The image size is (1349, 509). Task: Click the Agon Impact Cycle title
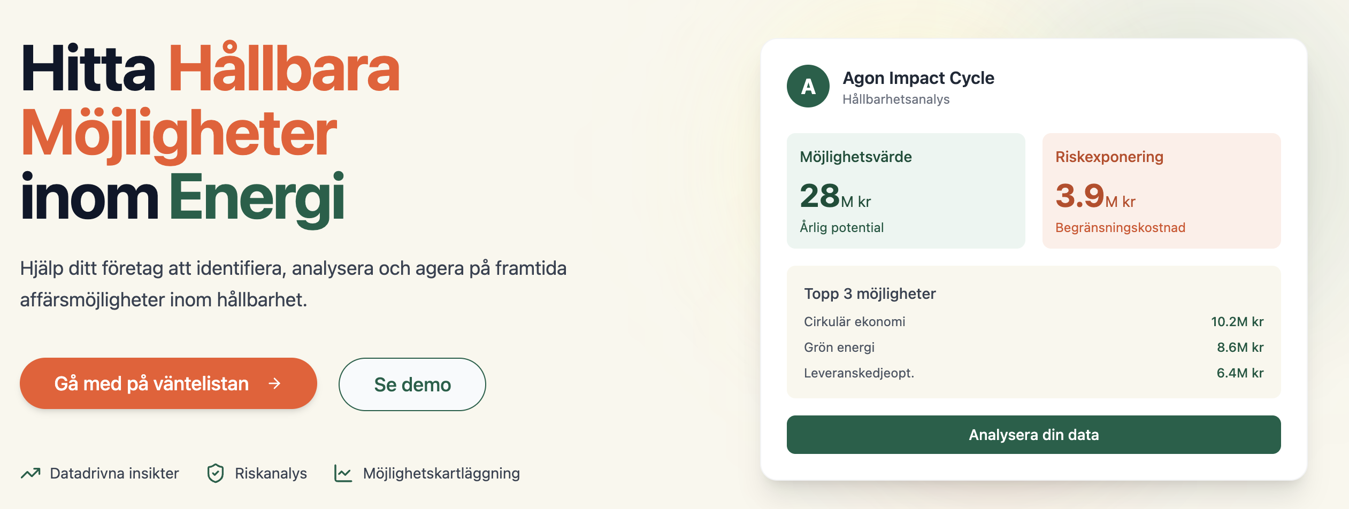[918, 78]
